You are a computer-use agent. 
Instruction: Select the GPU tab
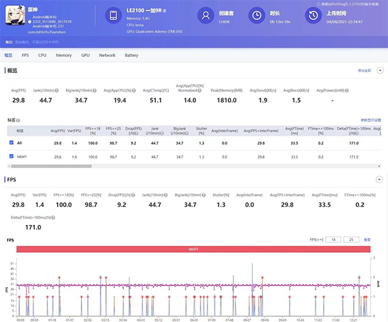[85, 56]
